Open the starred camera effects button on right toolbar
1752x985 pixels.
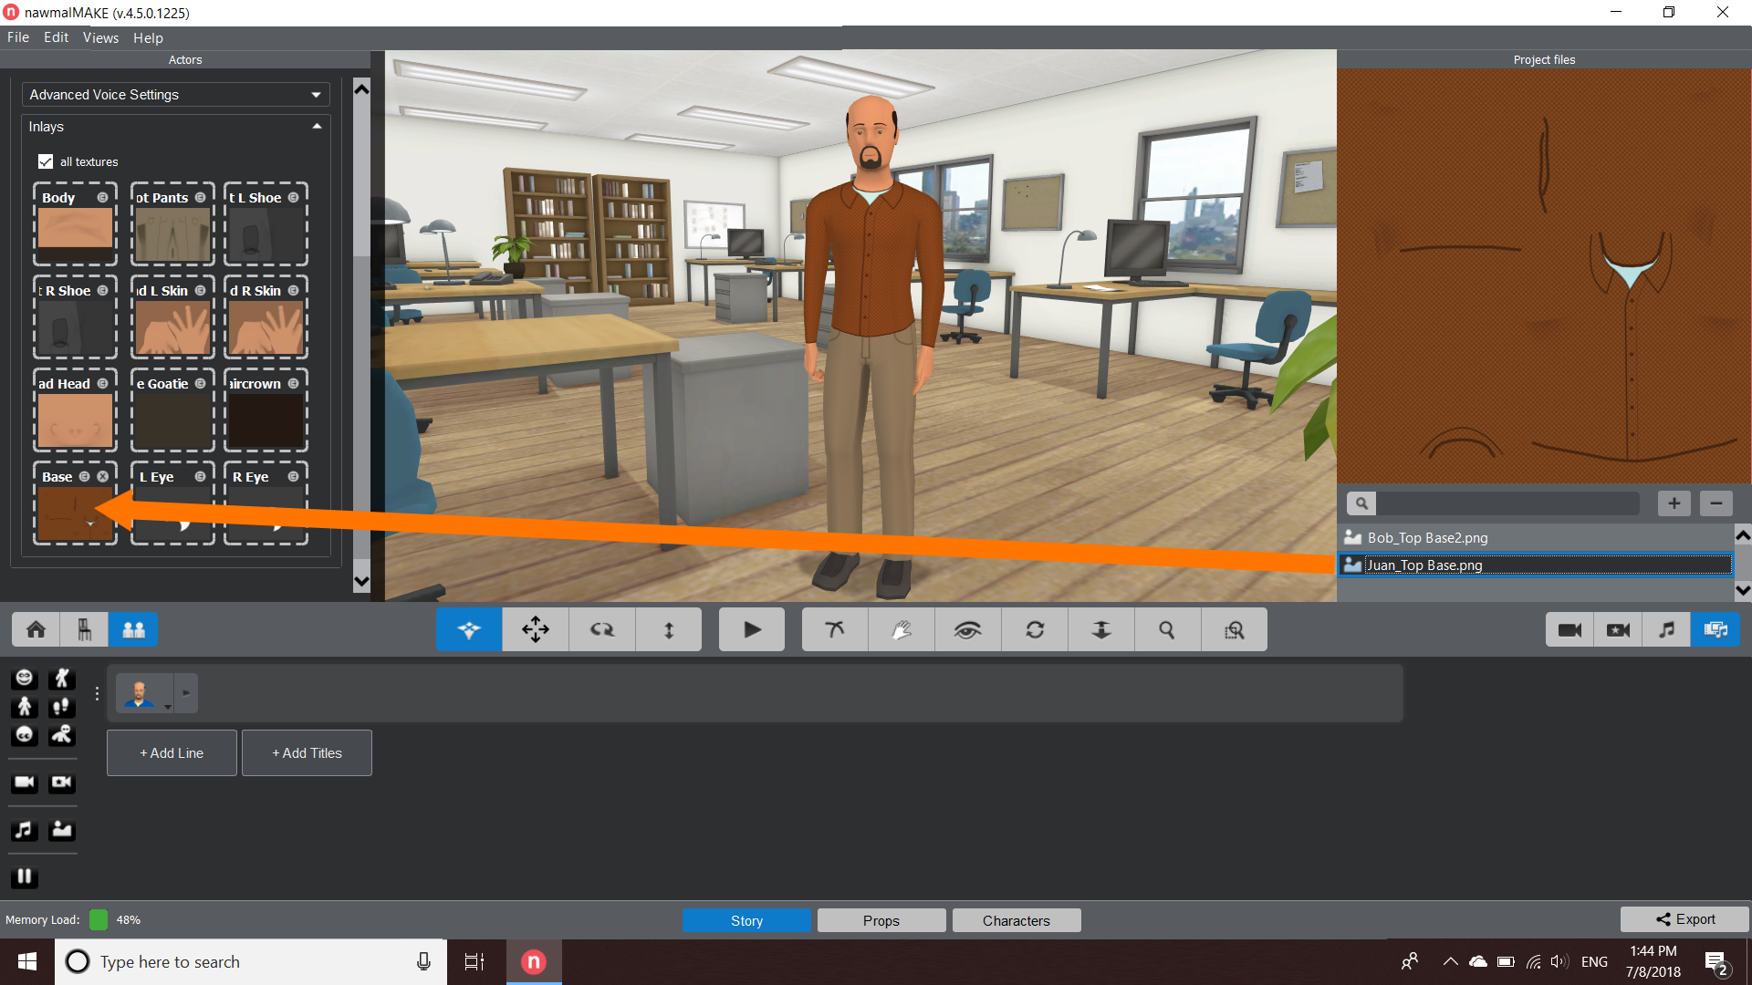point(1618,629)
